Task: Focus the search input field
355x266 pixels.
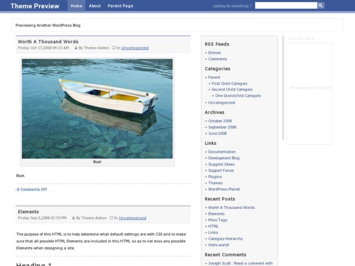Action: coord(286,6)
